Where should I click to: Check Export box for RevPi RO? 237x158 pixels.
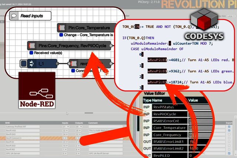(x=229, y=149)
